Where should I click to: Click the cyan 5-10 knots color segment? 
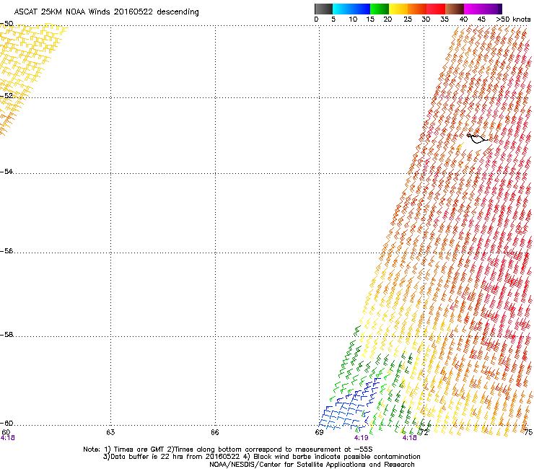[342, 9]
